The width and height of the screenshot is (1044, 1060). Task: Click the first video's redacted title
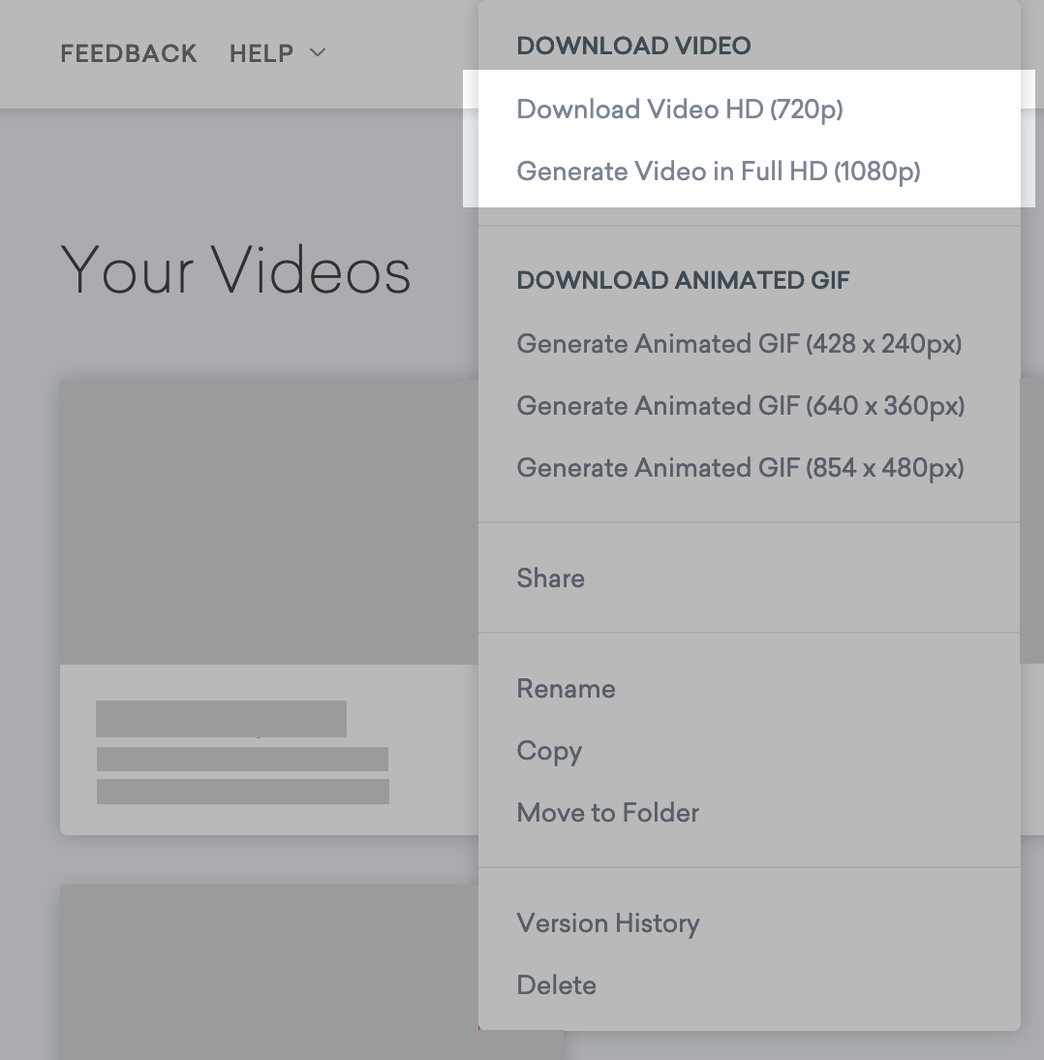click(x=221, y=719)
